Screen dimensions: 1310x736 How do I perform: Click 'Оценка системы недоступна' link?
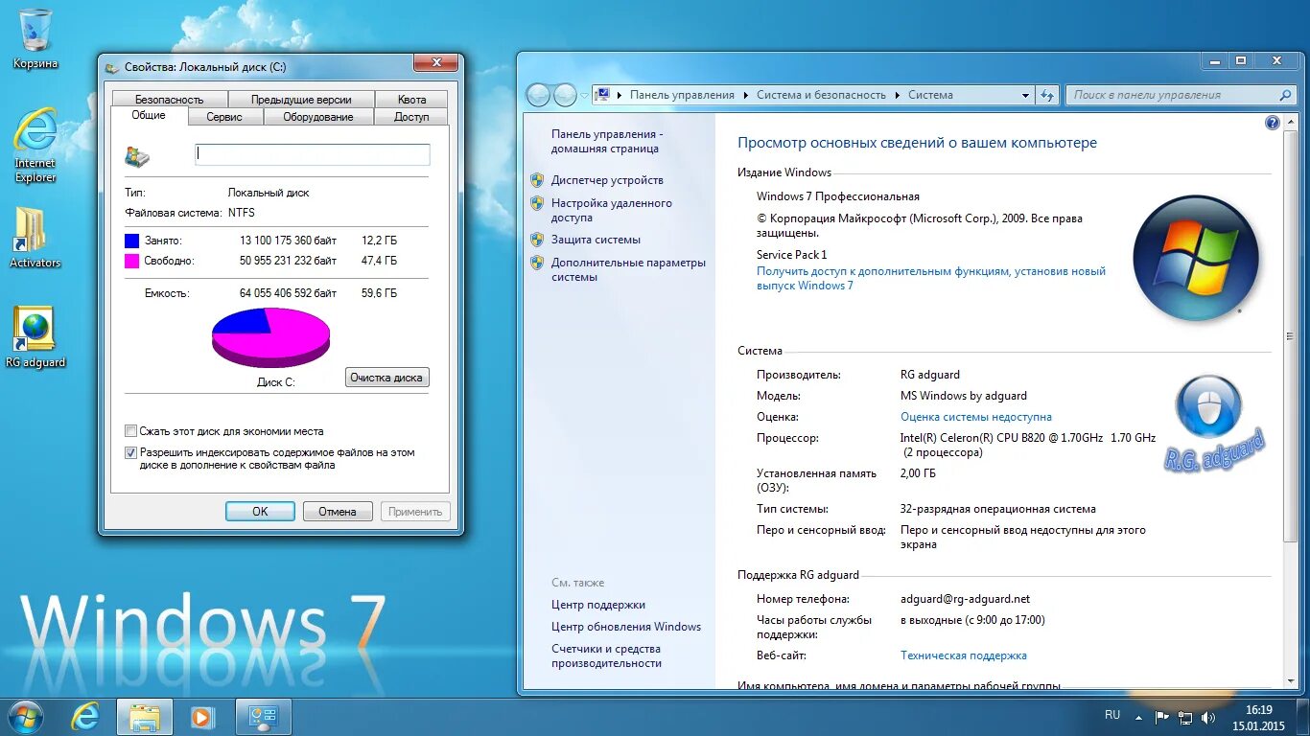[976, 417]
